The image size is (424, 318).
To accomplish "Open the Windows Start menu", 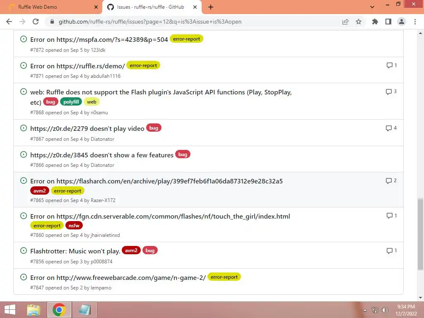I will 10,310.
